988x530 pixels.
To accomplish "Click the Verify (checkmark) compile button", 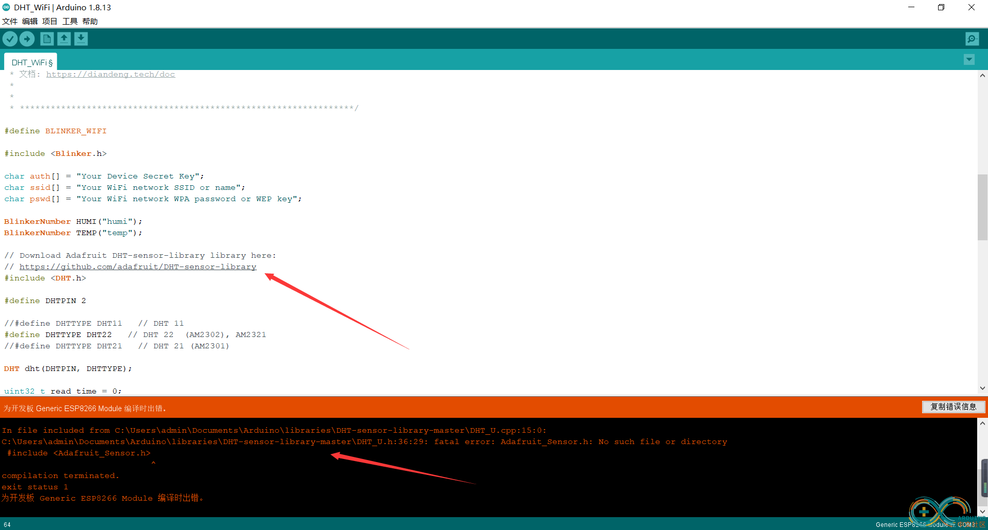I will [x=10, y=39].
